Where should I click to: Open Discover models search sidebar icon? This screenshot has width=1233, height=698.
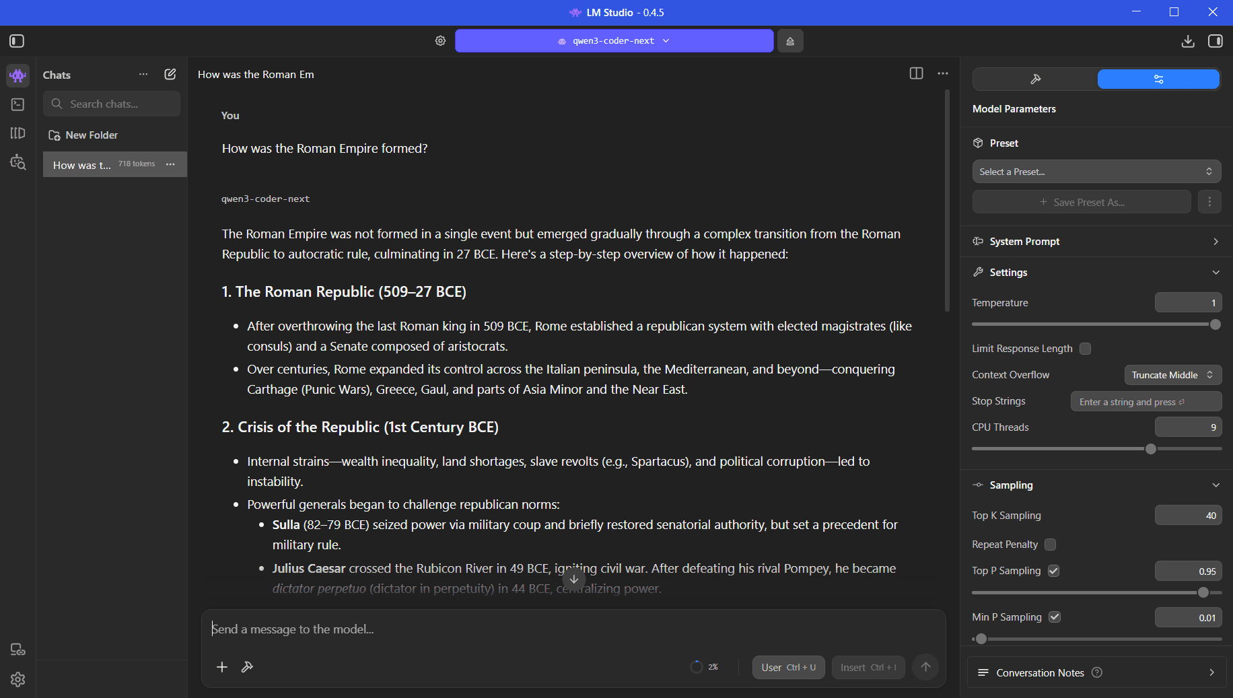[x=18, y=162]
